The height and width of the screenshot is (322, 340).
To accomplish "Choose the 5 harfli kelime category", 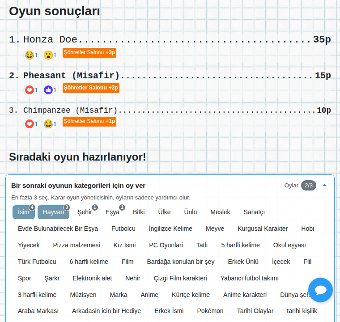I will (240, 245).
